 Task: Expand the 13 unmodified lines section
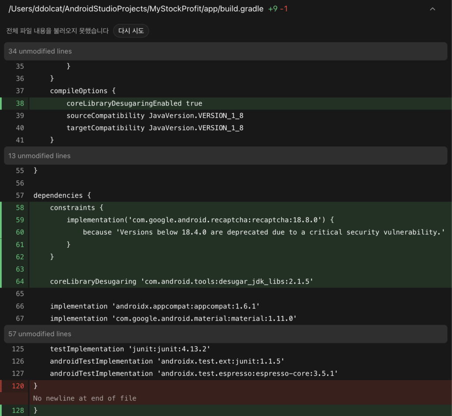pos(226,156)
